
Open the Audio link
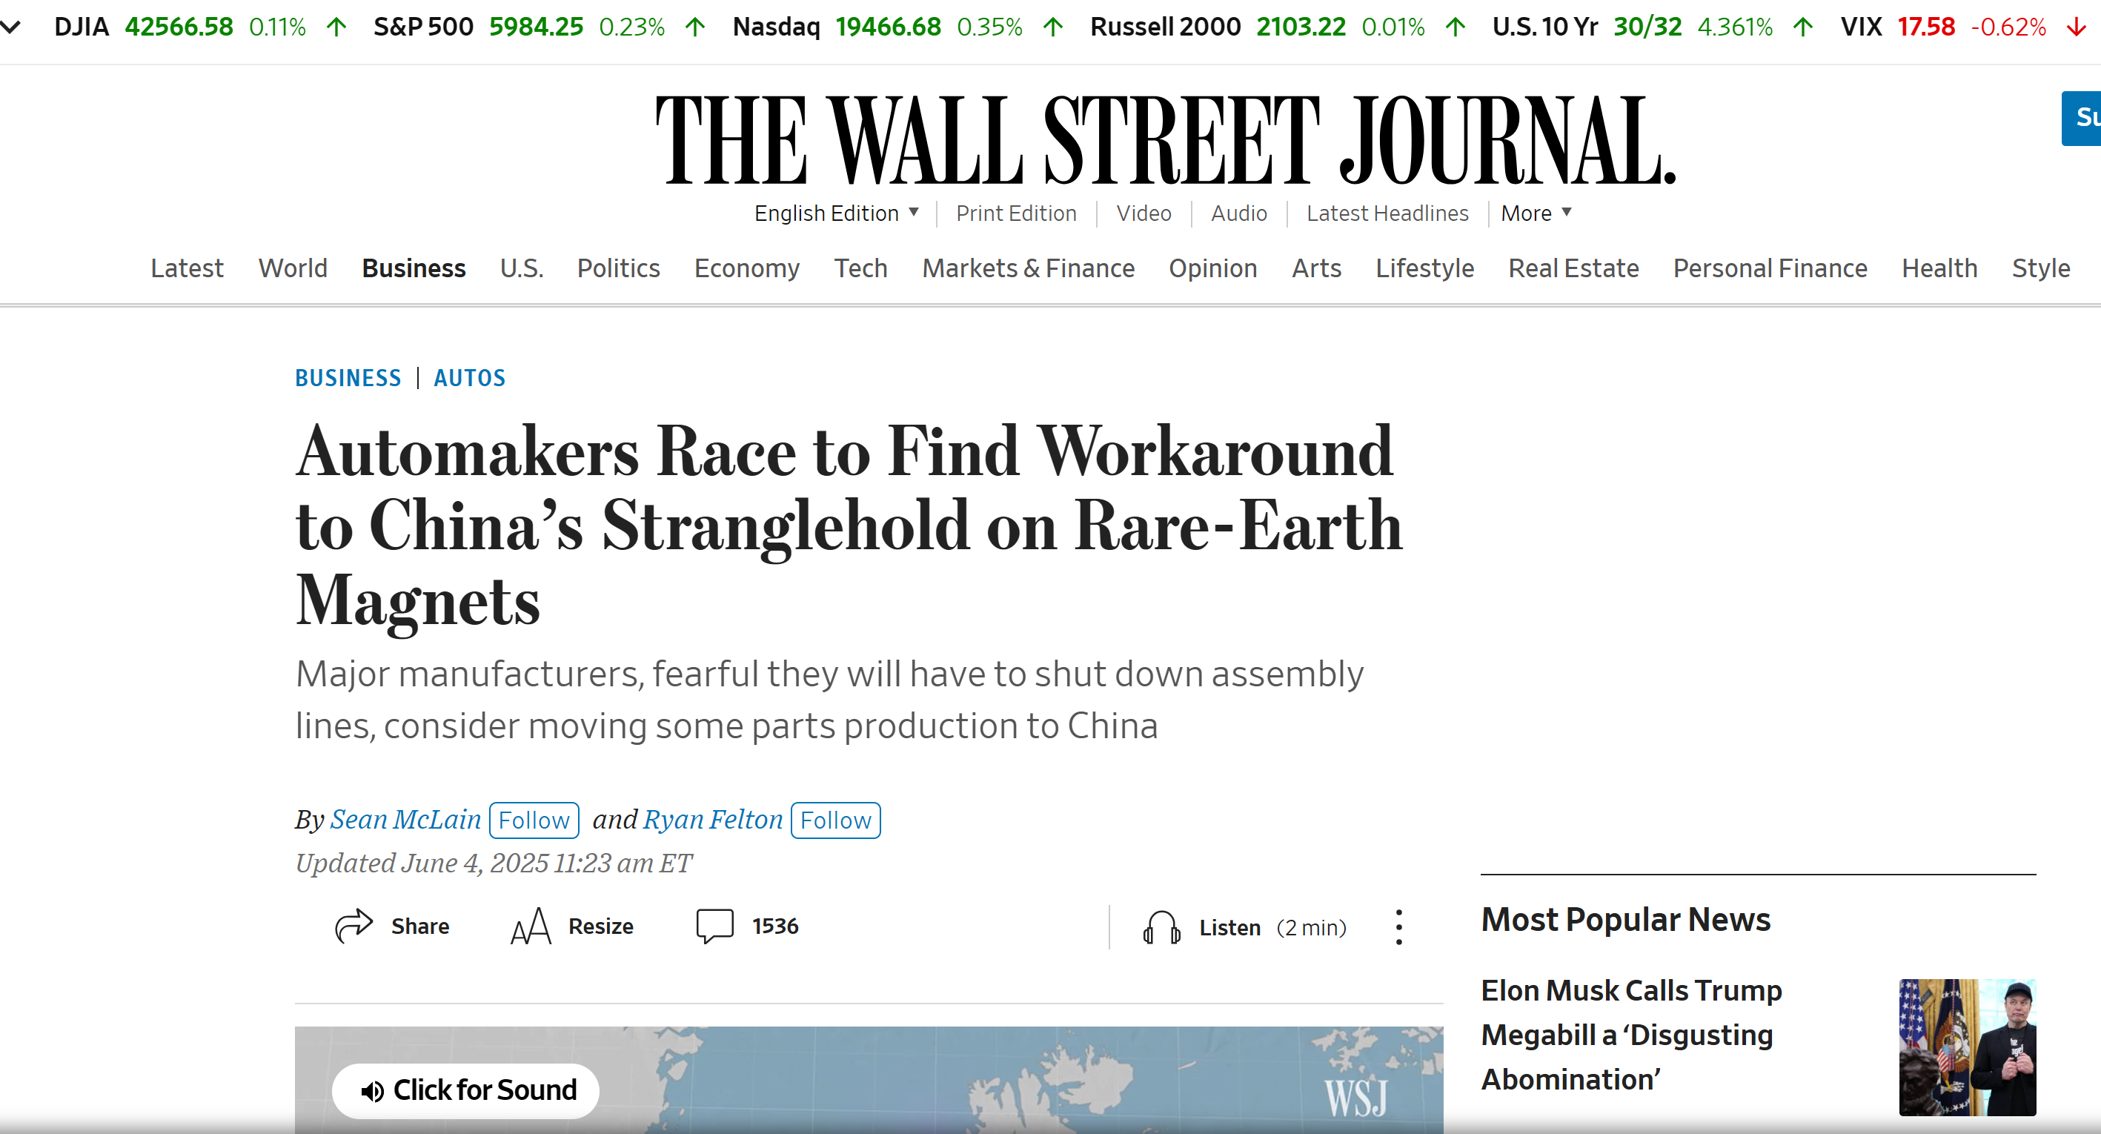pos(1239,213)
